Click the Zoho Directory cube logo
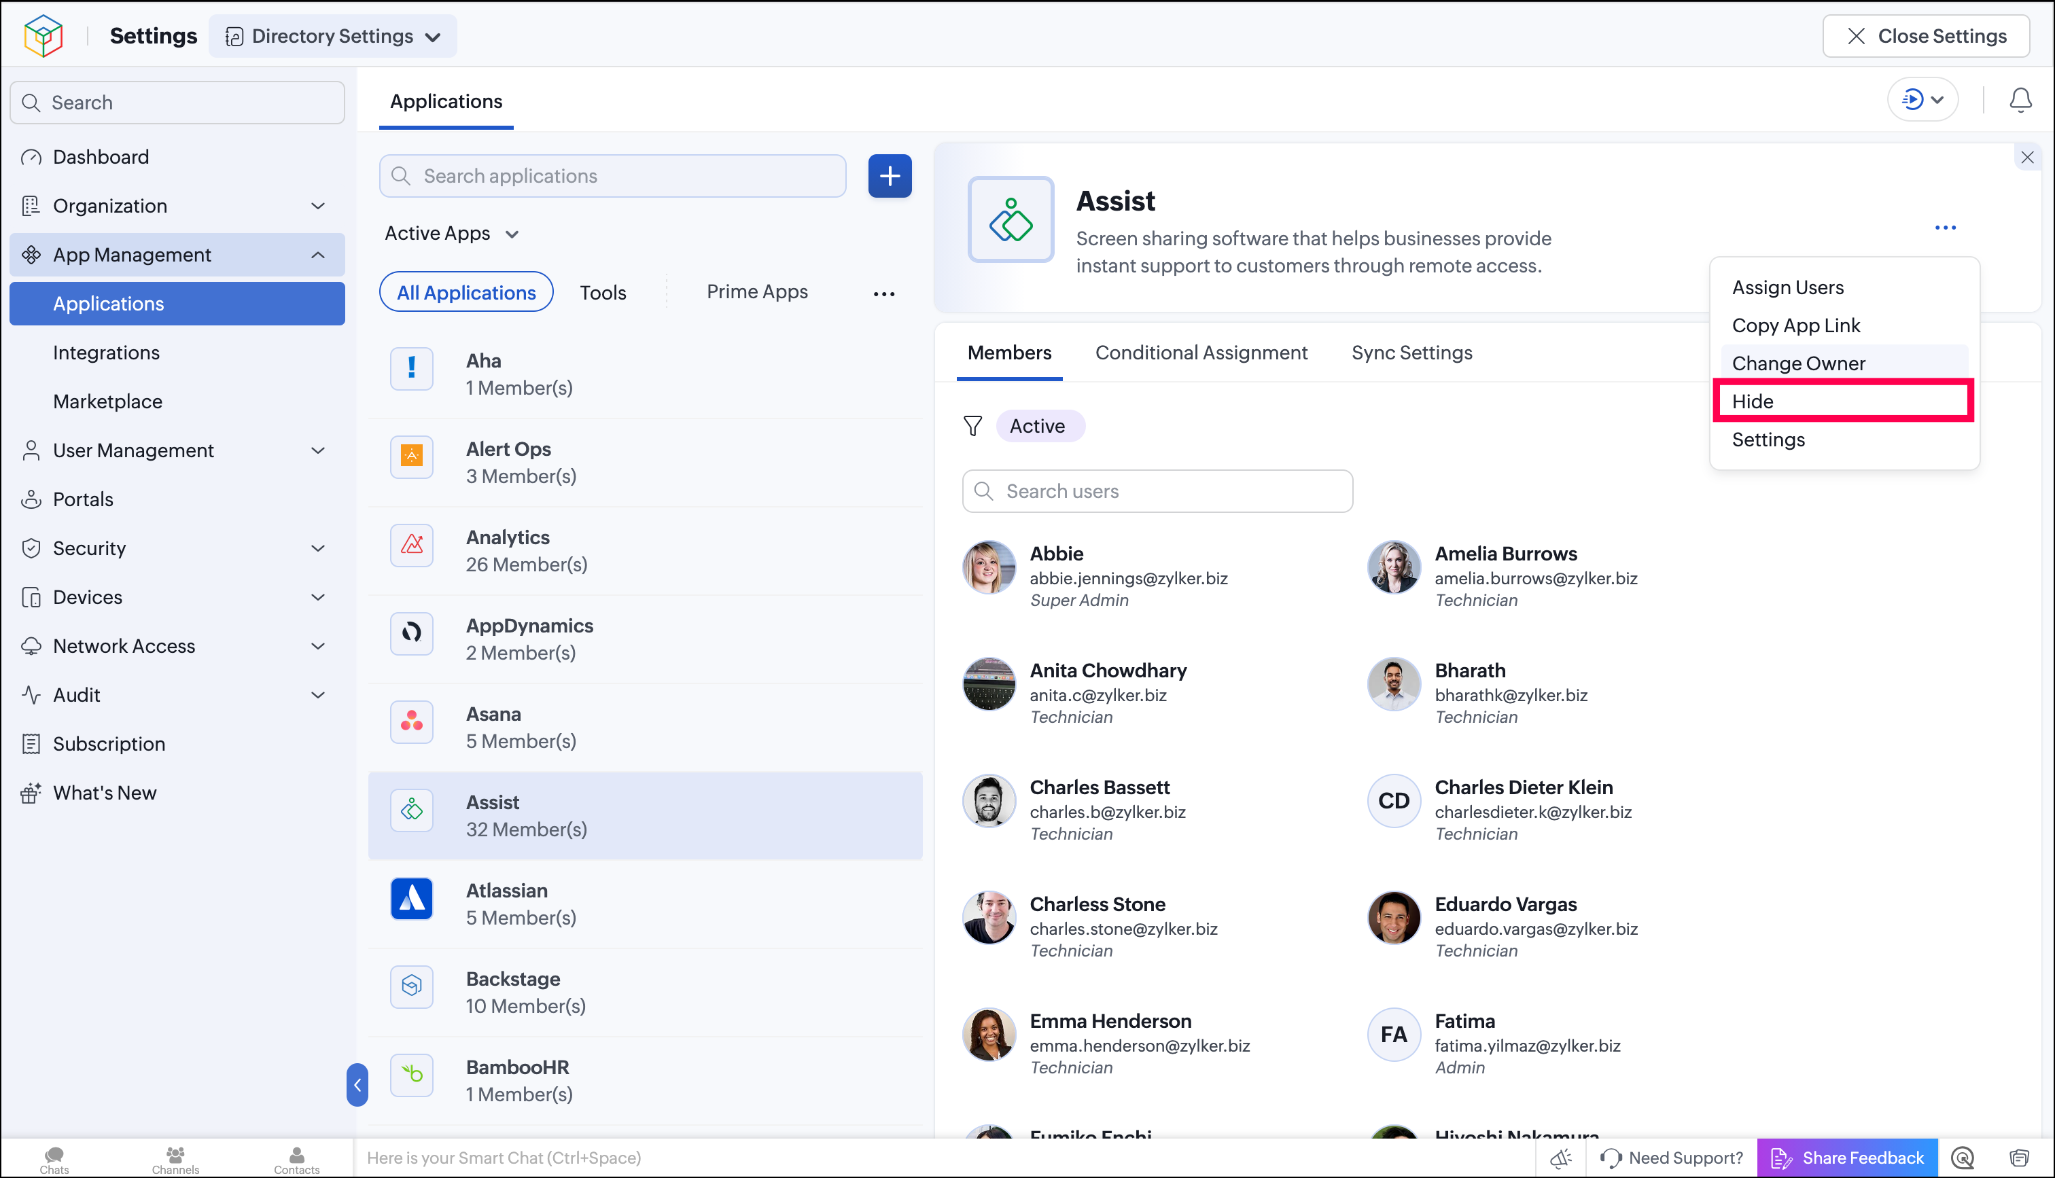The width and height of the screenshot is (2055, 1178). pos(43,35)
